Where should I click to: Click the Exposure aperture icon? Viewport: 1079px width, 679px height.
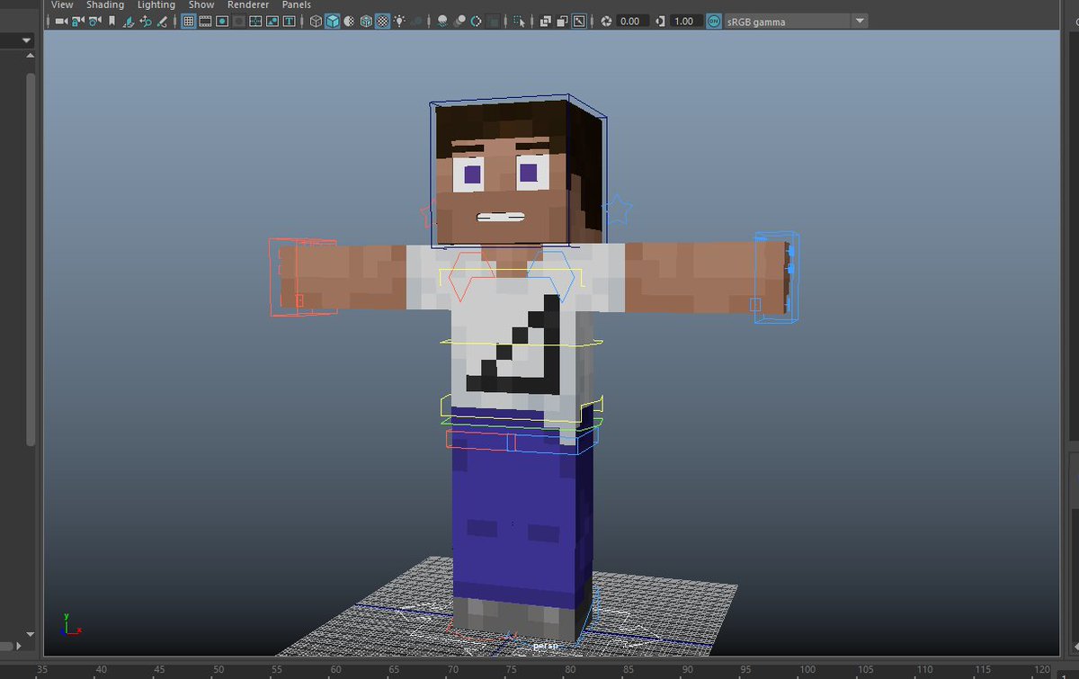606,21
